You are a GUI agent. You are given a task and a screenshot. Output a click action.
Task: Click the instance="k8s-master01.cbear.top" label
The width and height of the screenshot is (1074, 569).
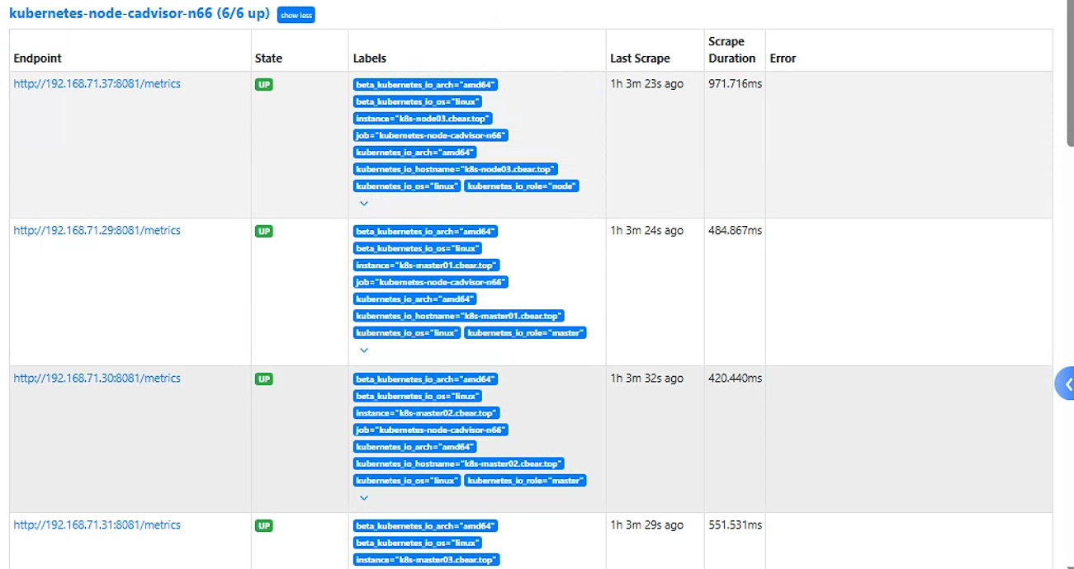pos(427,266)
